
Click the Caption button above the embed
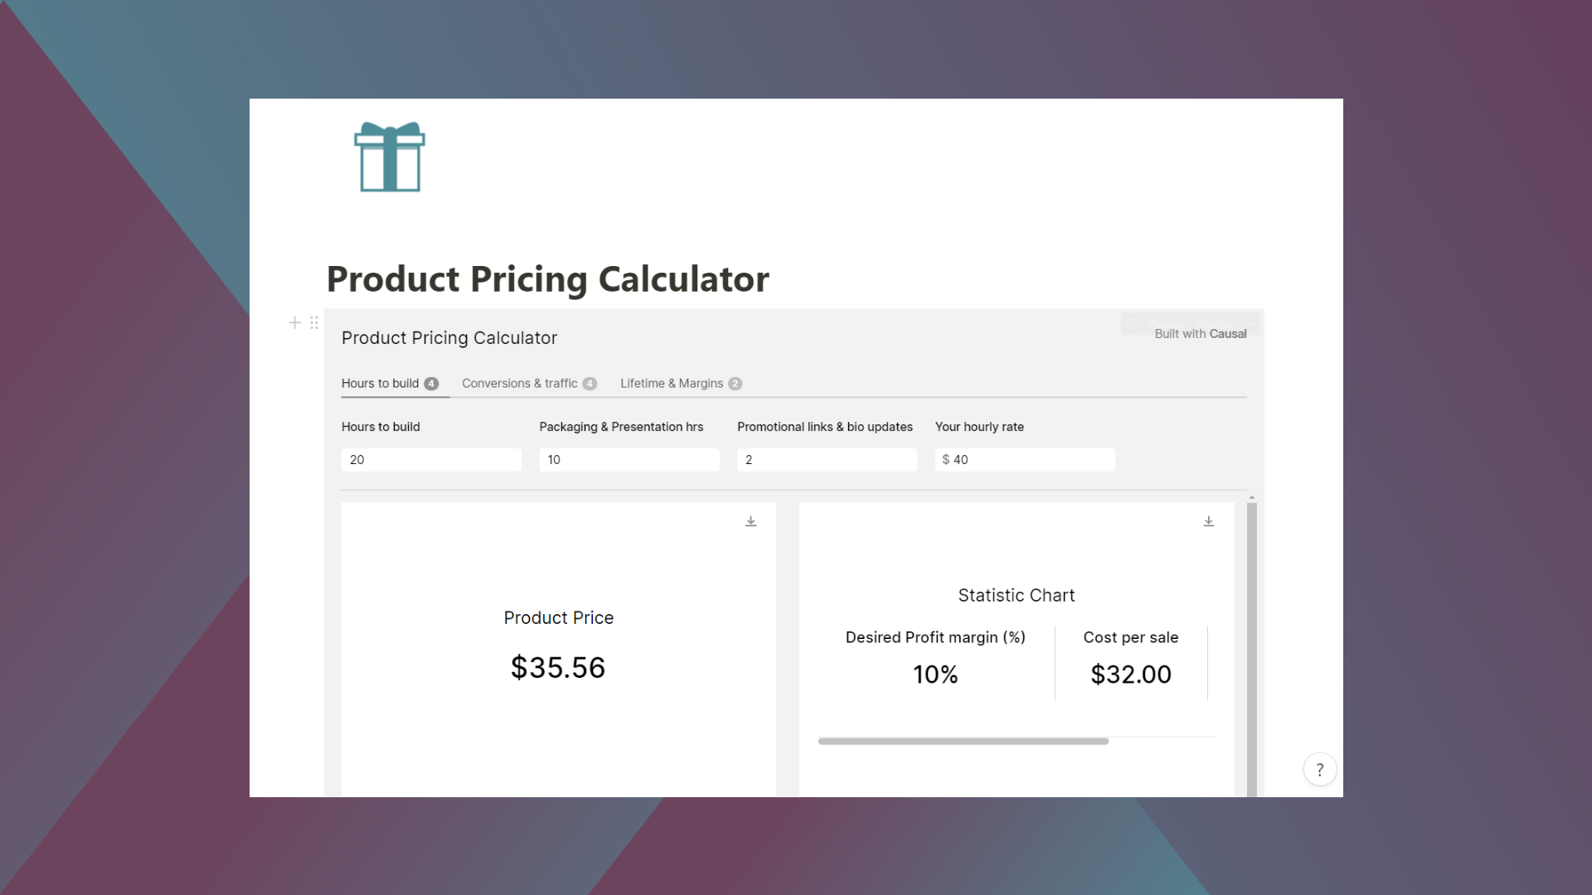pos(1167,324)
